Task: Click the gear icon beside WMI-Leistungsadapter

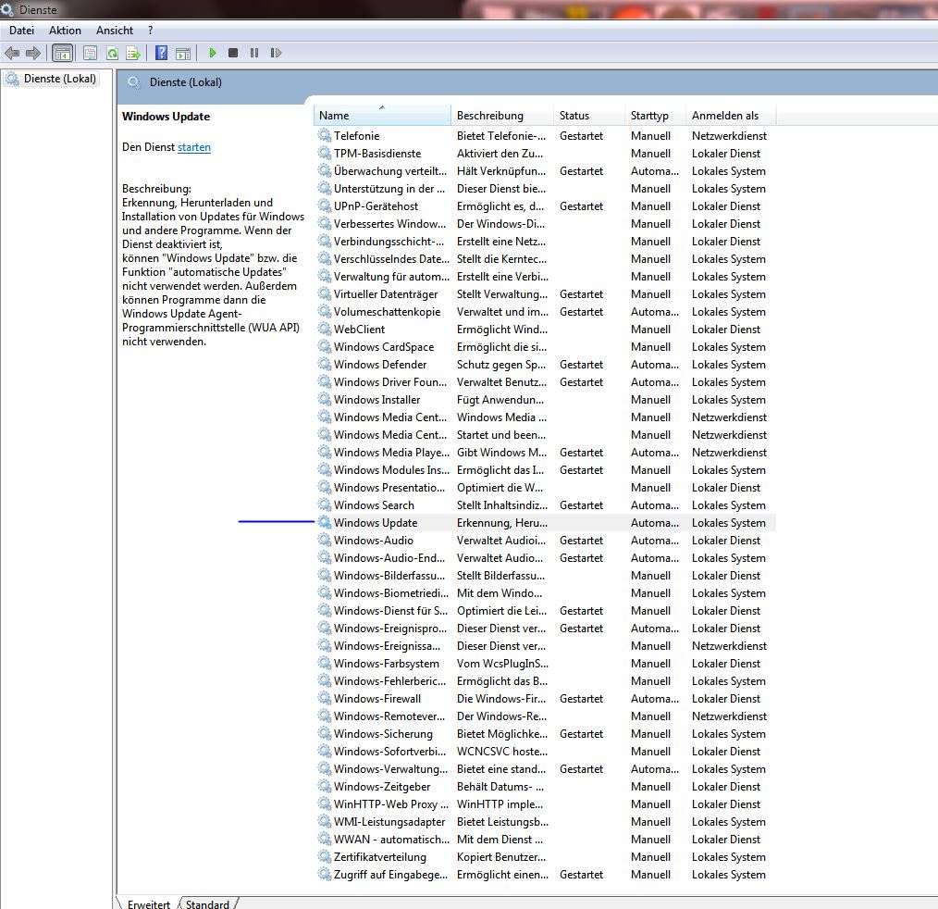Action: 325,821
